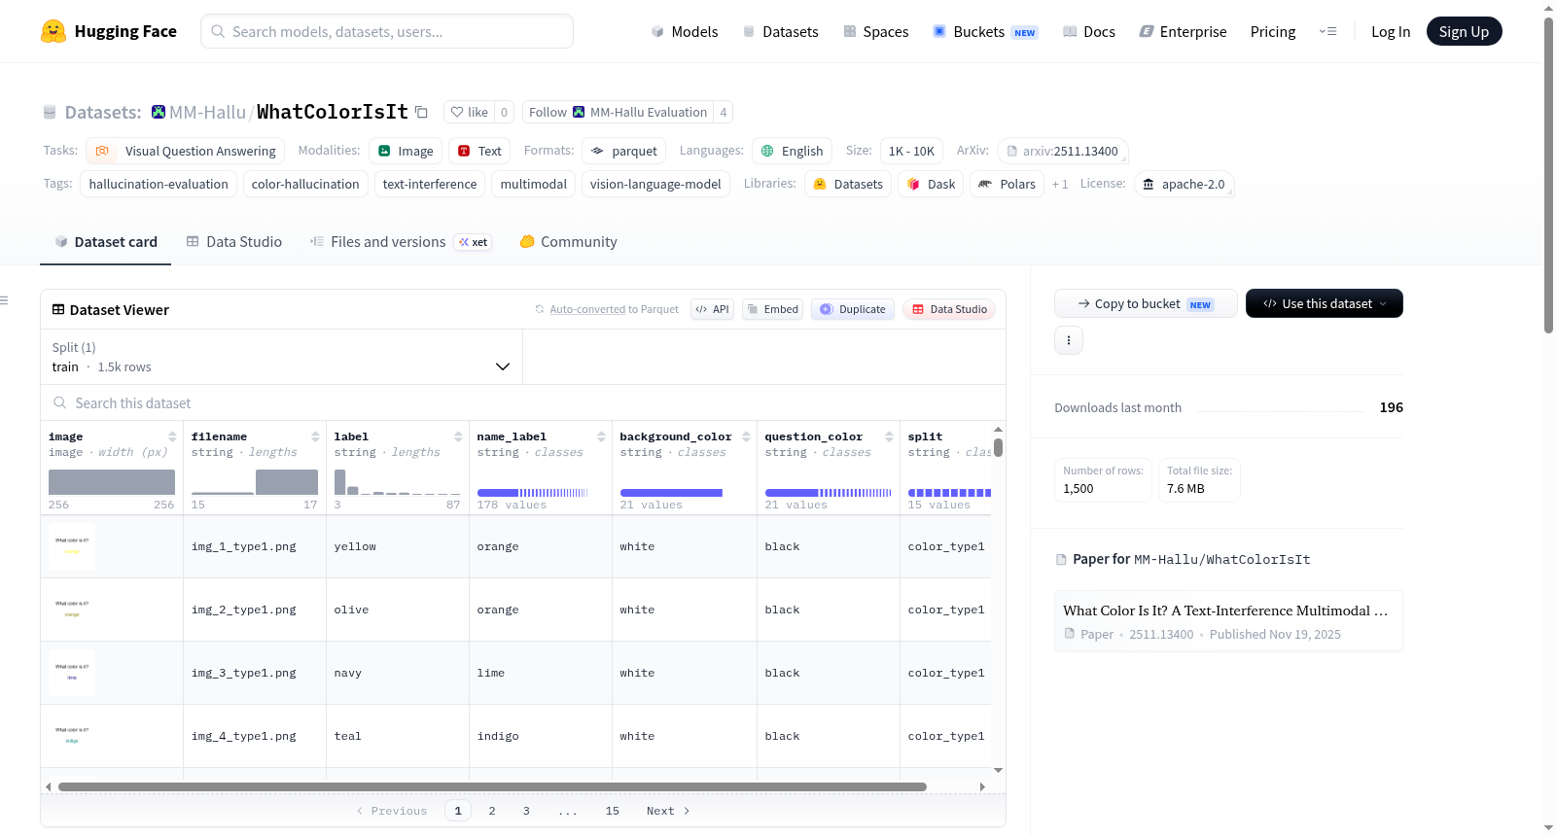The width and height of the screenshot is (1556, 837).
Task: Expand the +1 more libraries
Action: 1060,184
